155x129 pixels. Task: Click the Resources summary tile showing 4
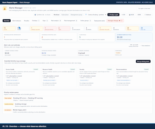[x=118, y=29]
